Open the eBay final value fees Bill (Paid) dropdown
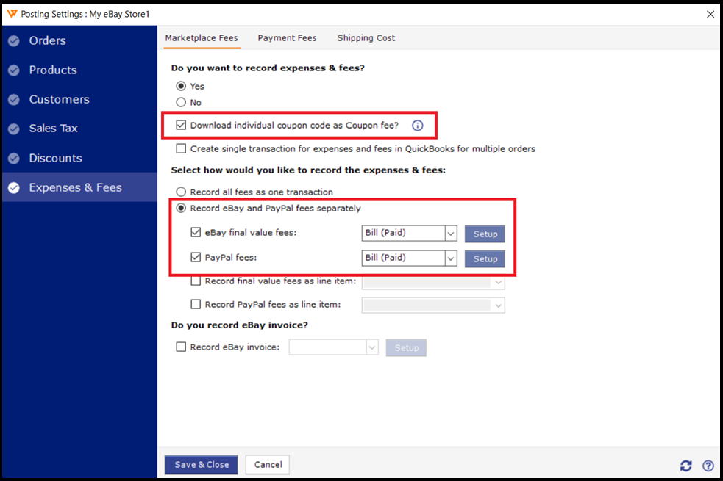The width and height of the screenshot is (723, 481). [410, 234]
